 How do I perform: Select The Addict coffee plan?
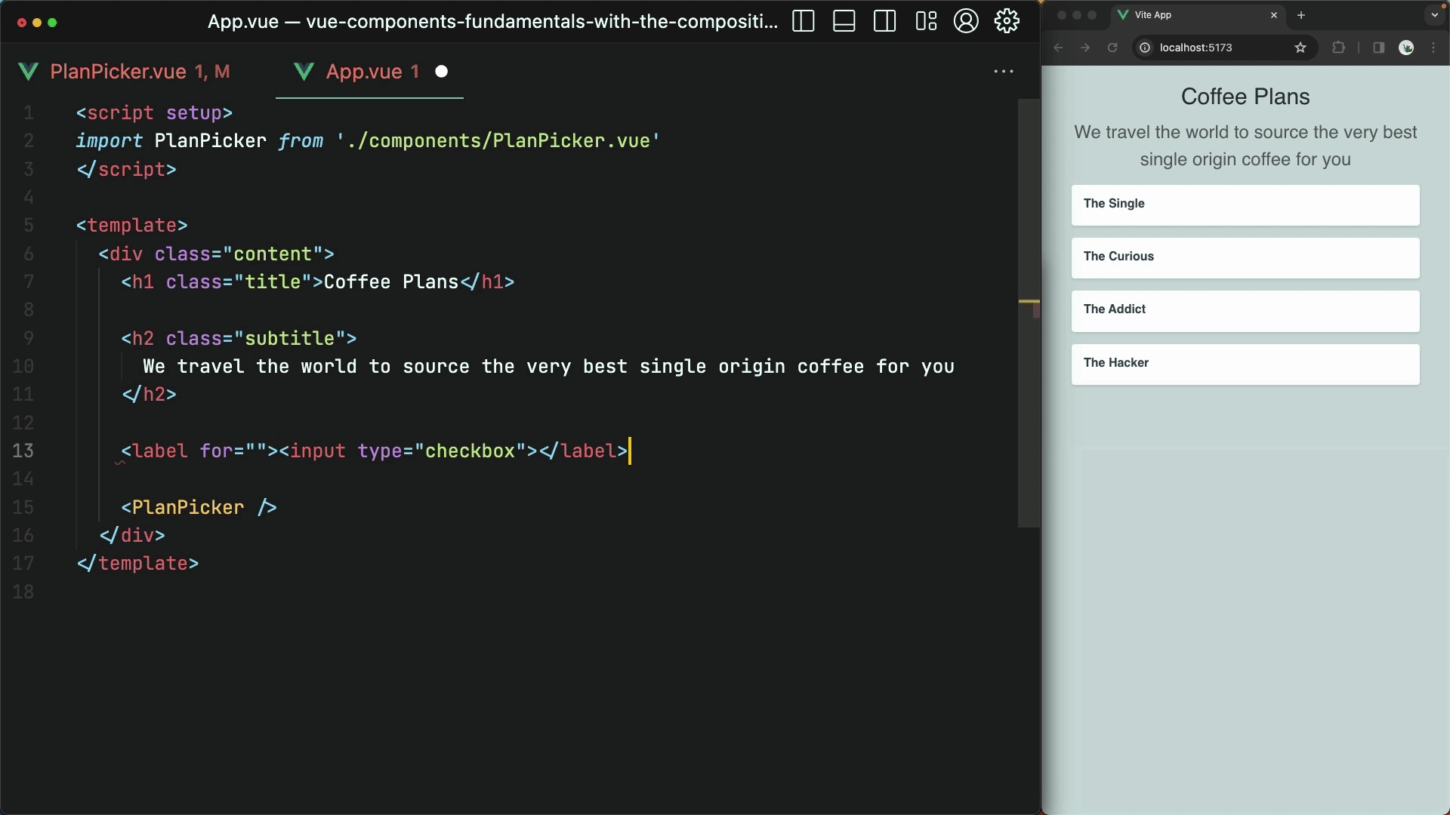[1245, 311]
